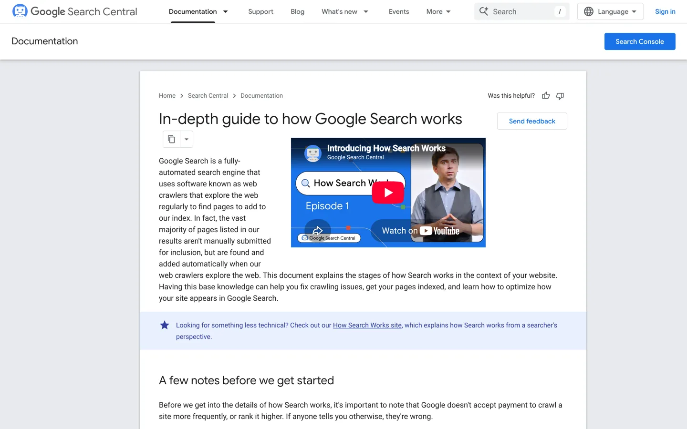Viewport: 687px width, 429px height.
Task: Click the 'A few notes before we get started' heading
Action: point(246,380)
